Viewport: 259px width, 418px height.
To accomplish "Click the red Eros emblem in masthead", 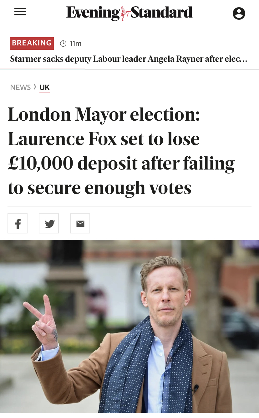I will click(125, 13).
